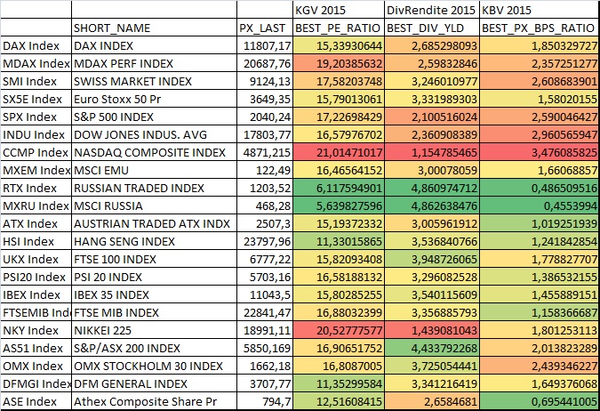
Task: Select the cell 'DFMGI Index'
Action: tap(36, 383)
